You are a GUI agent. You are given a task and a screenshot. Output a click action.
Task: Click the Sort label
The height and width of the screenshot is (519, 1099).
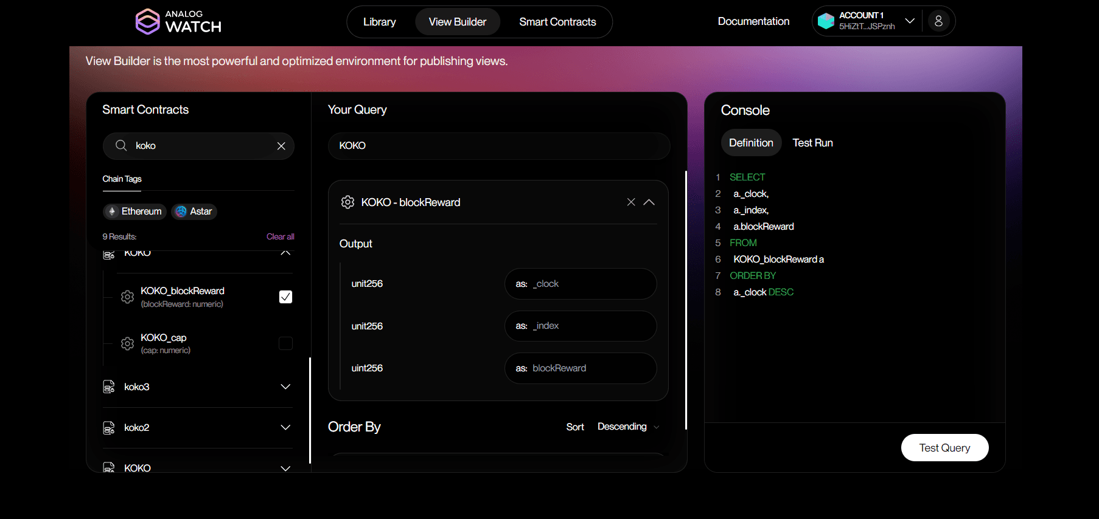[x=575, y=427]
